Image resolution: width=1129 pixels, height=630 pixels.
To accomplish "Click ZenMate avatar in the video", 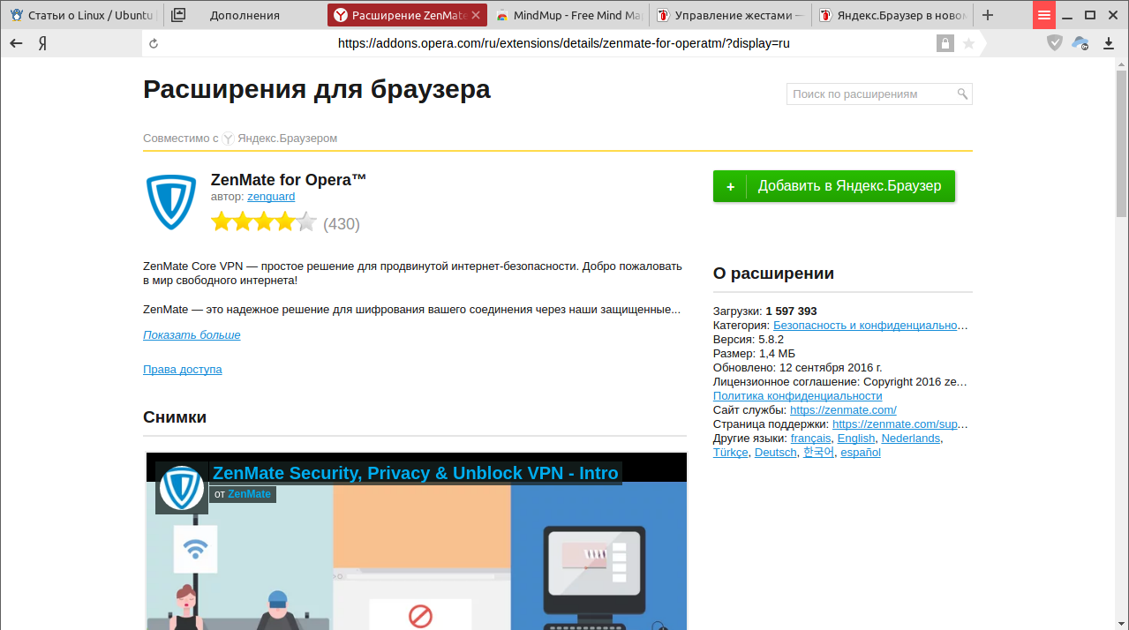I will tap(182, 488).
